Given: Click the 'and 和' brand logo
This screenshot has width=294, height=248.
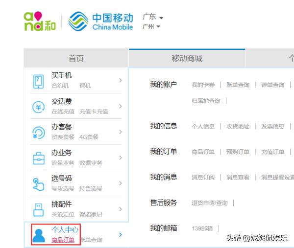Looking at the screenshot, I should click(x=40, y=21).
